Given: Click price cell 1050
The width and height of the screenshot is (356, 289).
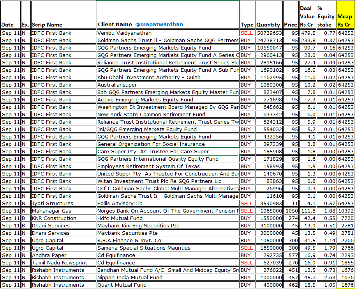Looking at the screenshot, I should click(291, 211).
